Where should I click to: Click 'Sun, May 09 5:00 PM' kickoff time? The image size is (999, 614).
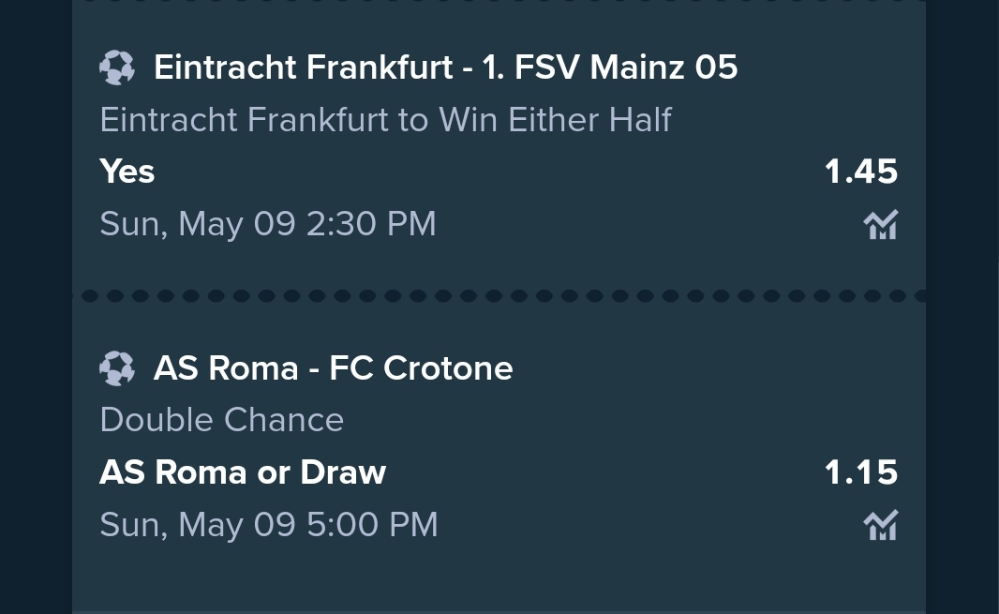tap(269, 525)
